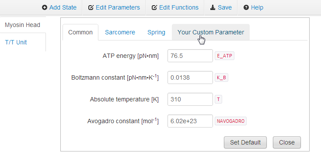Open the Add State link
321x158 pixels.
(59, 7)
